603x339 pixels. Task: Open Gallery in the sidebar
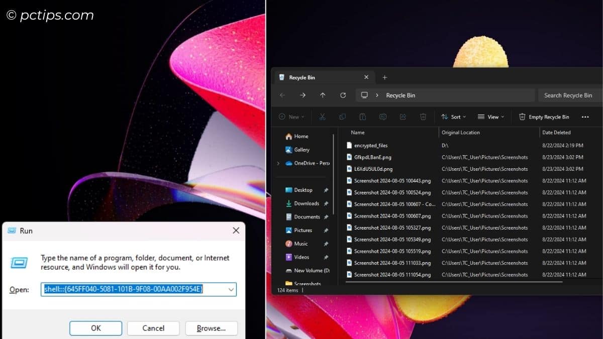coord(301,150)
